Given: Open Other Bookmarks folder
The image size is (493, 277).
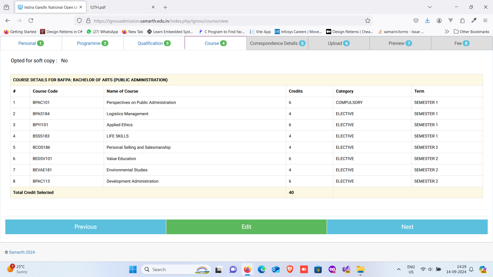Looking at the screenshot, I should 471,32.
